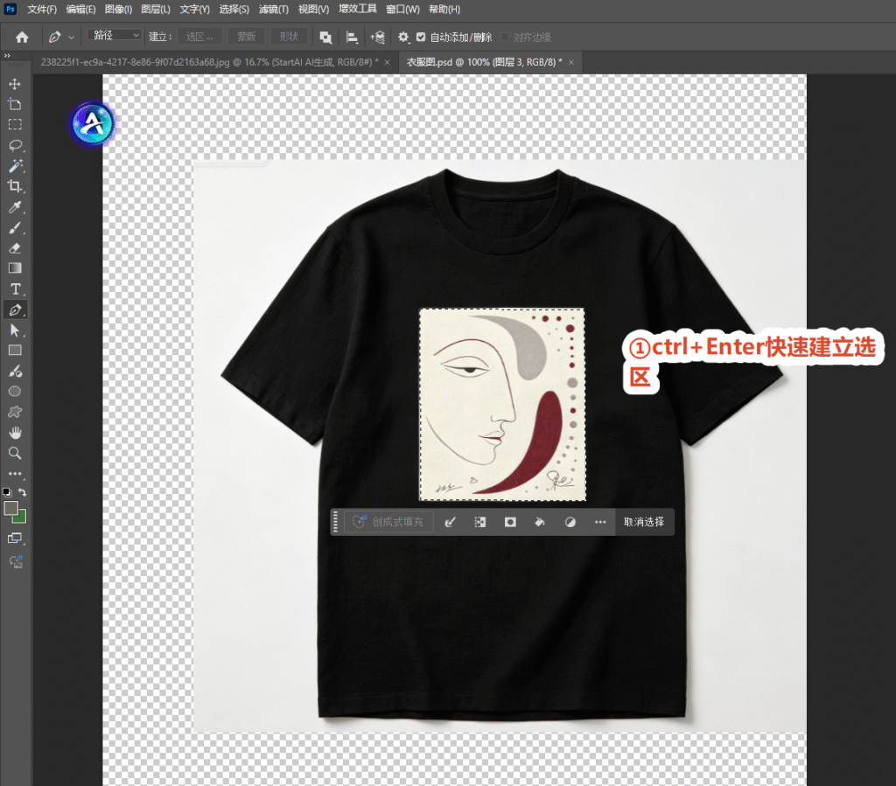896x786 pixels.
Task: Select the Eyedropper tool
Action: [x=15, y=206]
